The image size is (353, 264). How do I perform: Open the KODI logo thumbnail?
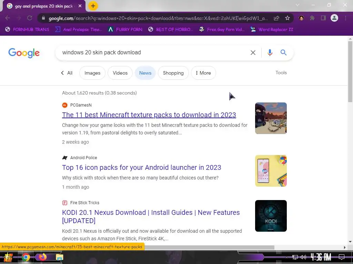pos(271,216)
